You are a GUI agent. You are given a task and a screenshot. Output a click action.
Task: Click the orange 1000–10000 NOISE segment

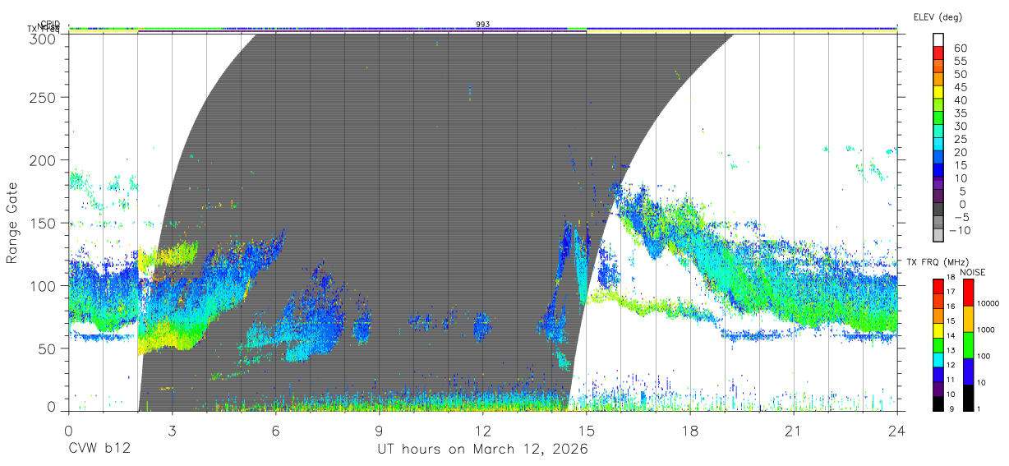967,319
